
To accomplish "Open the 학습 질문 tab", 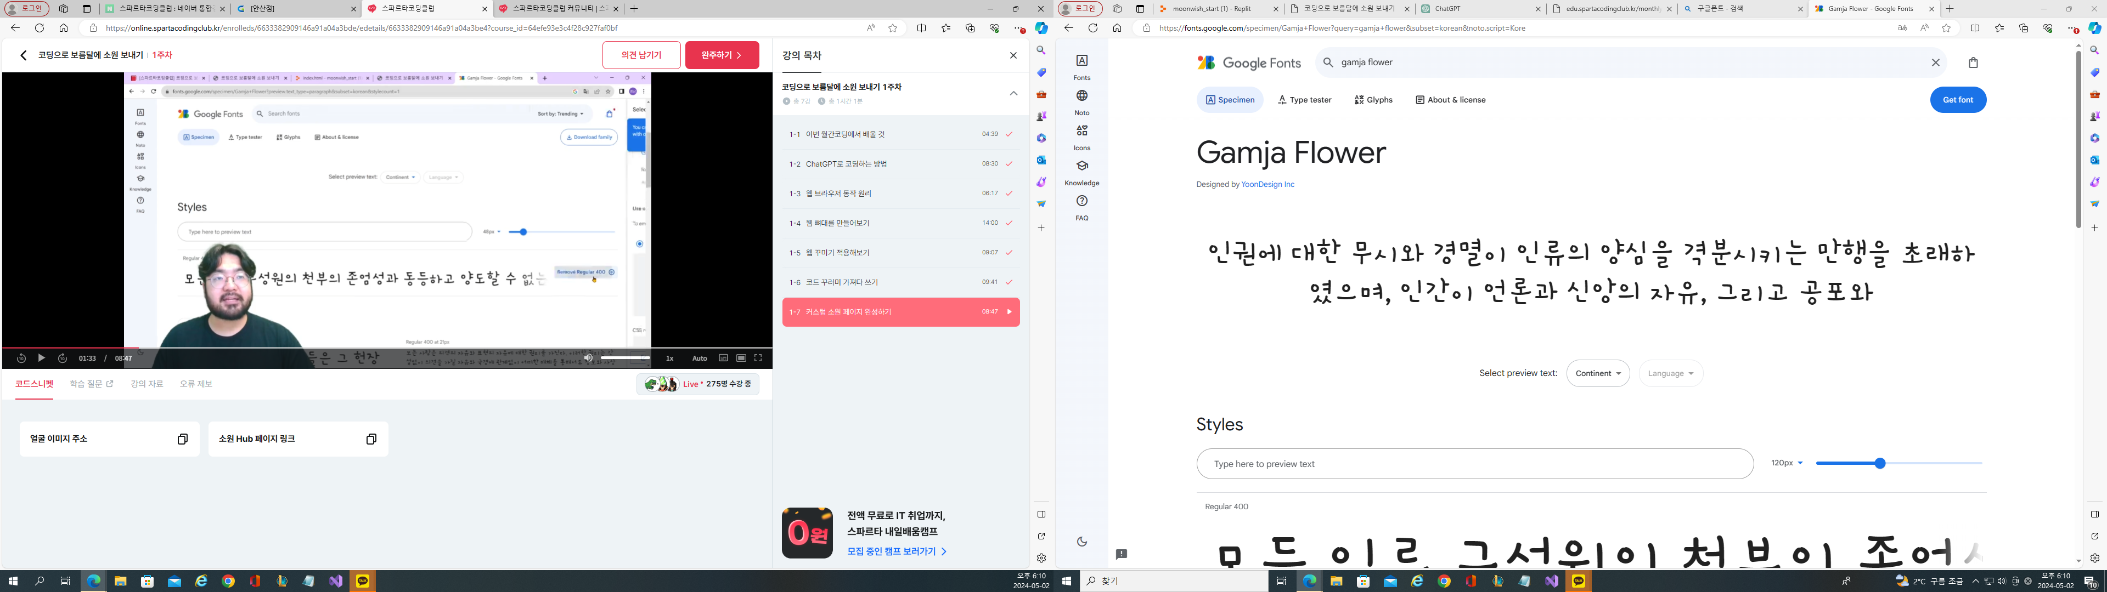I will (x=91, y=384).
